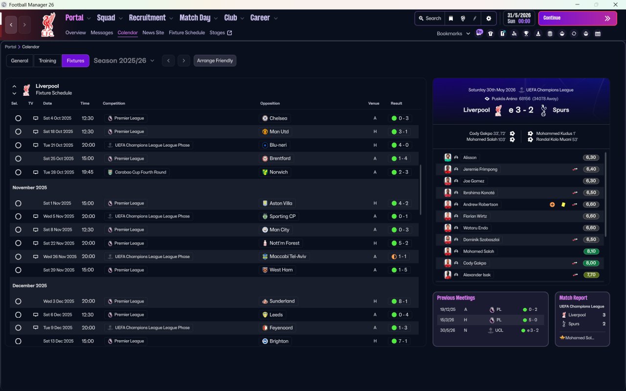Go back with the header back arrow
The image size is (626, 391).
(x=11, y=25)
